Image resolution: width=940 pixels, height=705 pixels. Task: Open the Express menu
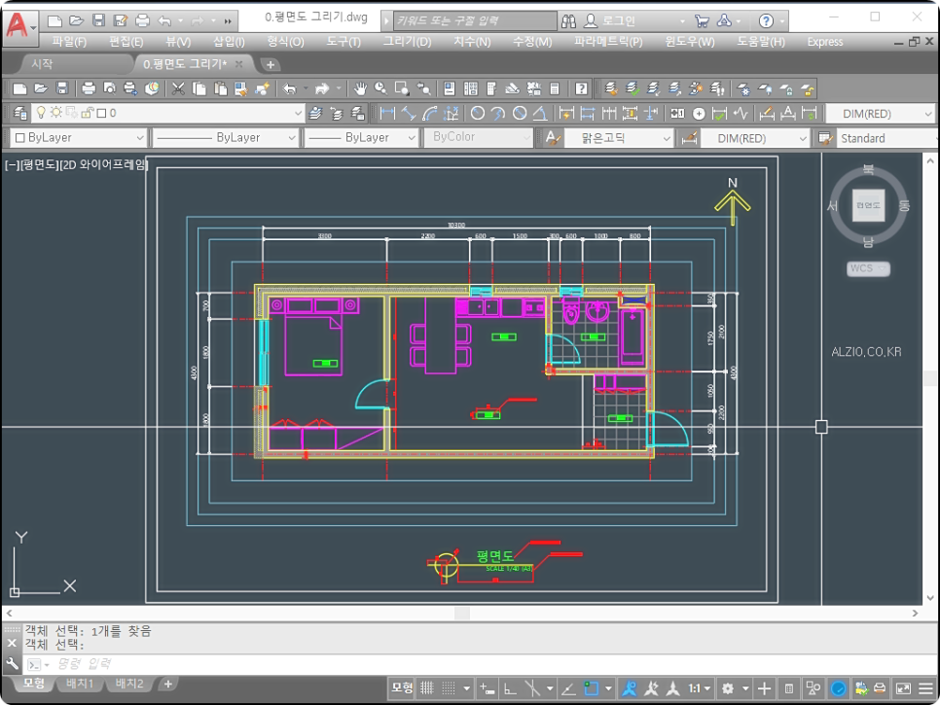[x=825, y=42]
